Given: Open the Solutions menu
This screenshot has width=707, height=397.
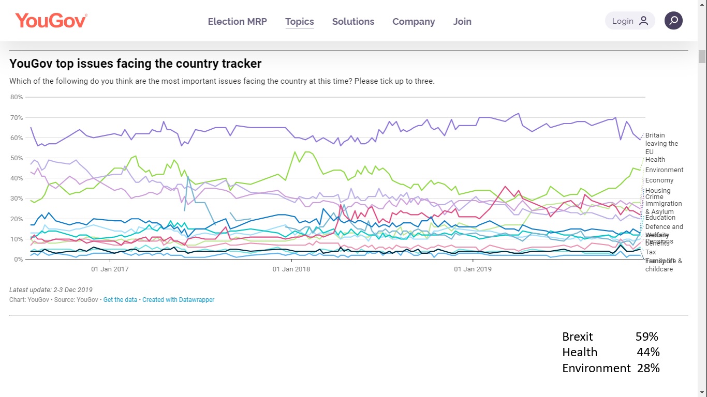Looking at the screenshot, I should pyautogui.click(x=353, y=22).
